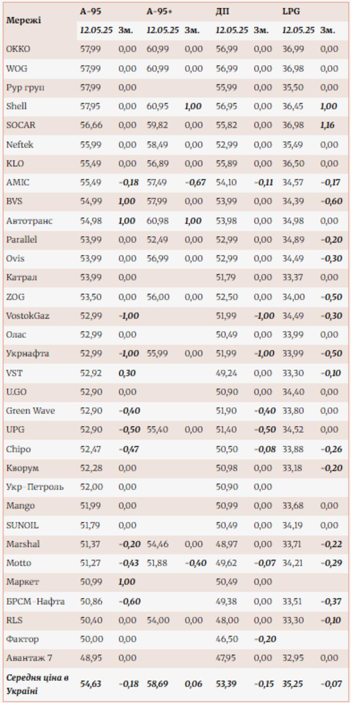Select the Автотранс row label
The height and width of the screenshot is (703, 351).
29,220
